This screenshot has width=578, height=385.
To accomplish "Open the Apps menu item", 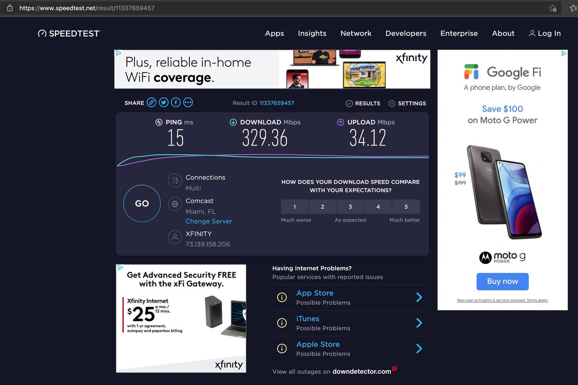I will (x=275, y=34).
